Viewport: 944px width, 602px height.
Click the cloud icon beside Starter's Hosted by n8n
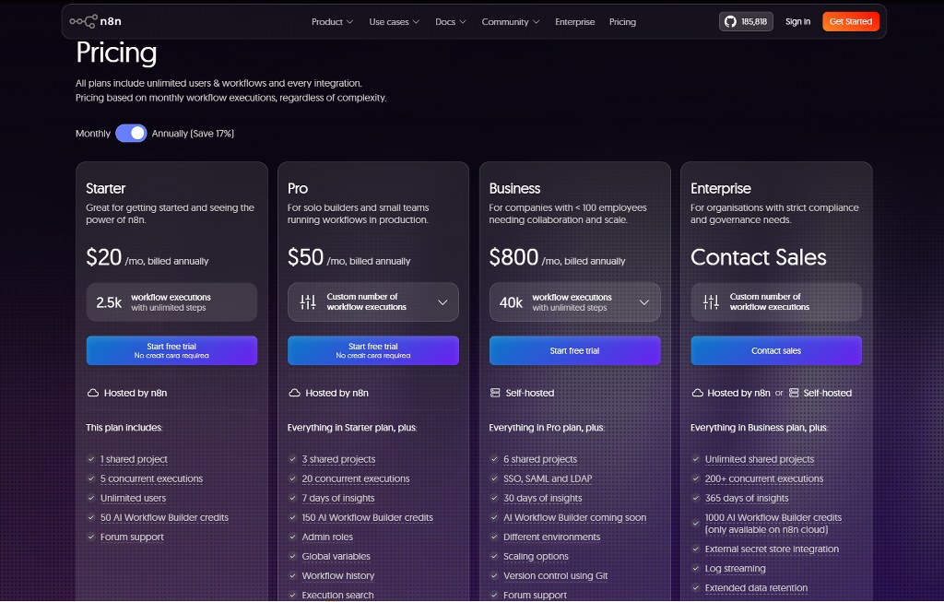click(93, 393)
